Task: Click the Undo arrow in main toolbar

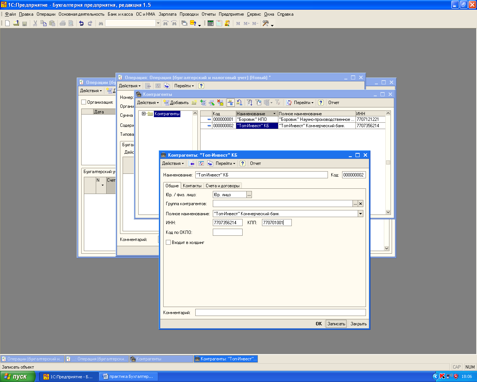Action: click(x=81, y=23)
